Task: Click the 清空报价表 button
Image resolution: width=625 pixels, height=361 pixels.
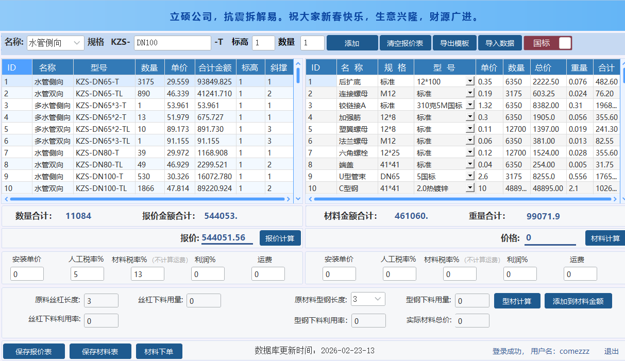Action: pyautogui.click(x=405, y=43)
